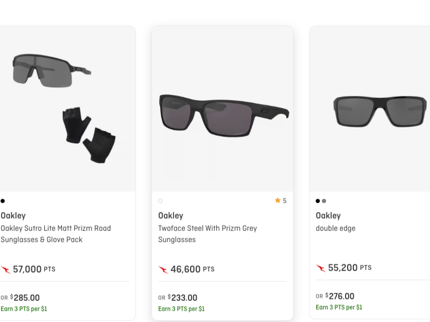The image size is (430, 322).
Task: Select grey color swatch on double edge card
Action: click(x=324, y=201)
